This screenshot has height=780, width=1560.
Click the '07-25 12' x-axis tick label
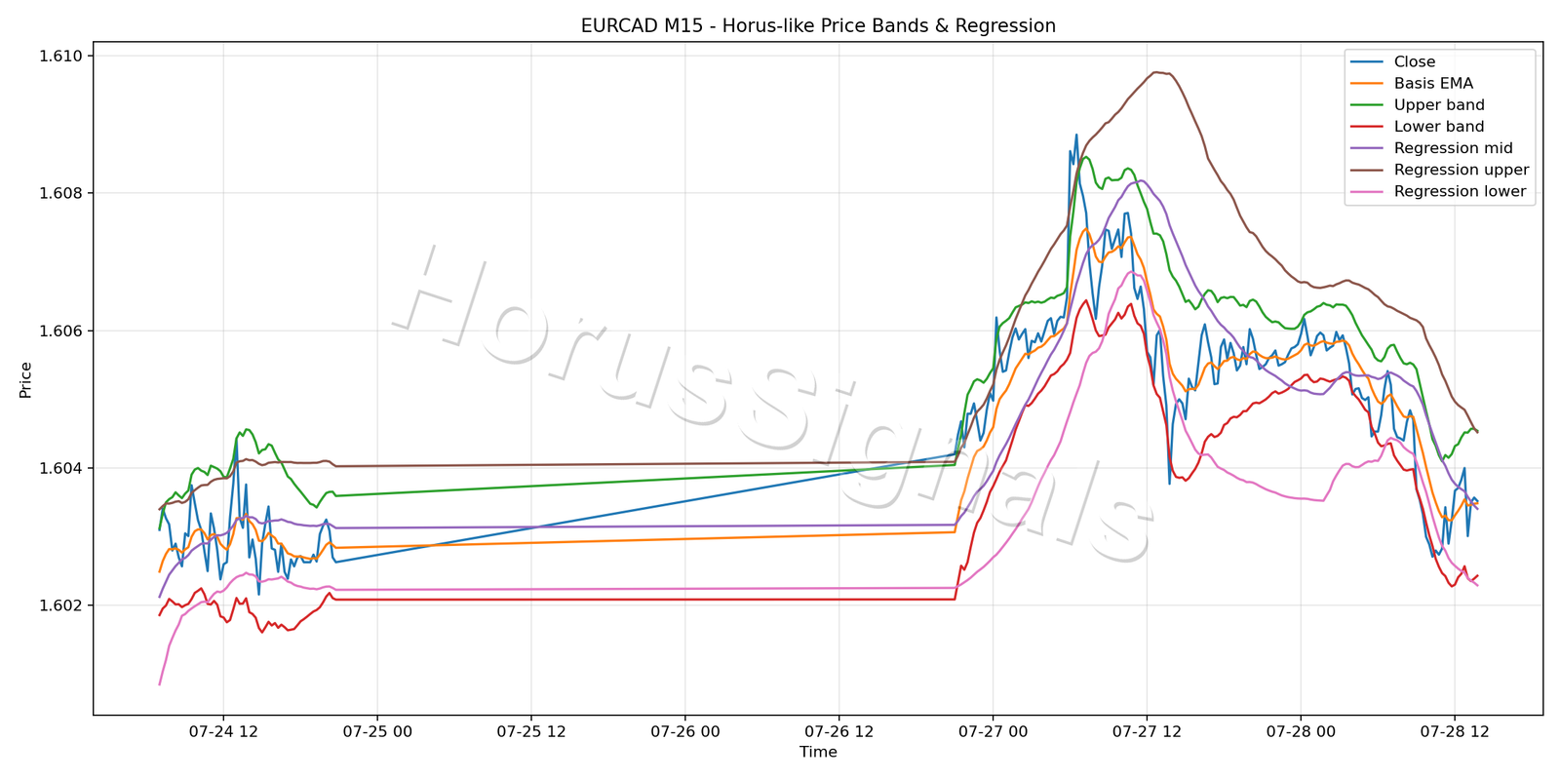(x=531, y=731)
